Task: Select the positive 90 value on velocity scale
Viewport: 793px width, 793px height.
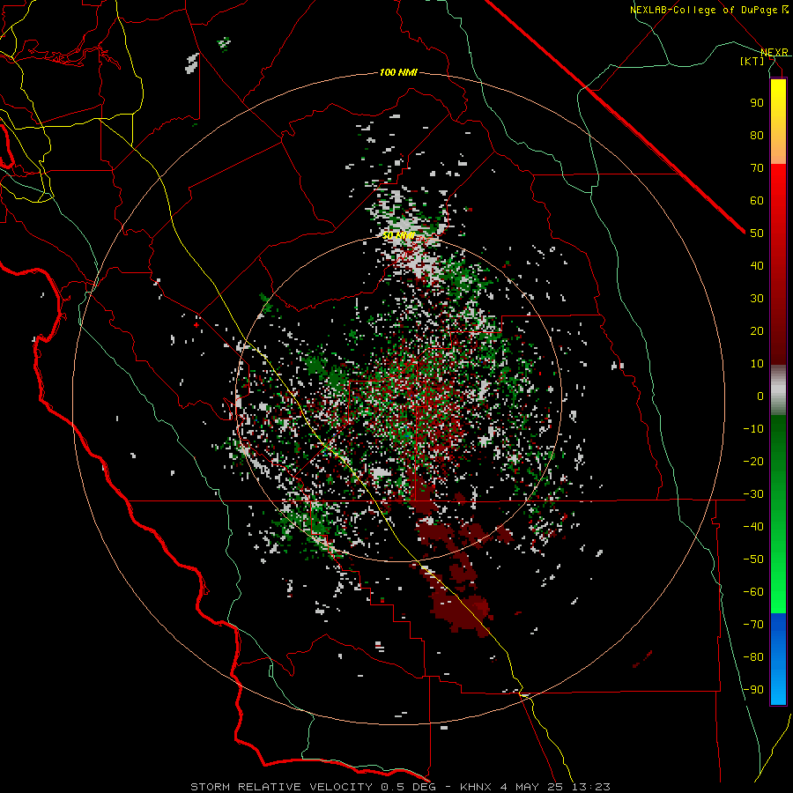Action: 757,103
